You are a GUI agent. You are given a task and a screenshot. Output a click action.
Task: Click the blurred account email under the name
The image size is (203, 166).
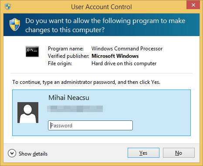[75, 109]
